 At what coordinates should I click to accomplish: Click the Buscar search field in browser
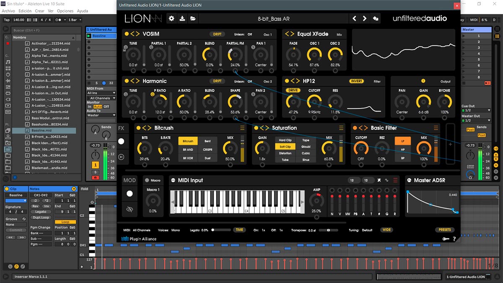tap(45, 30)
